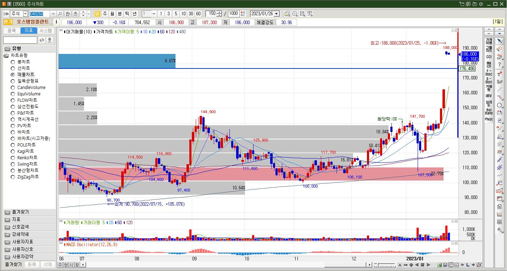The height and width of the screenshot is (271, 507).
Task: Open the period multiplier dropdown
Action: 154,13
